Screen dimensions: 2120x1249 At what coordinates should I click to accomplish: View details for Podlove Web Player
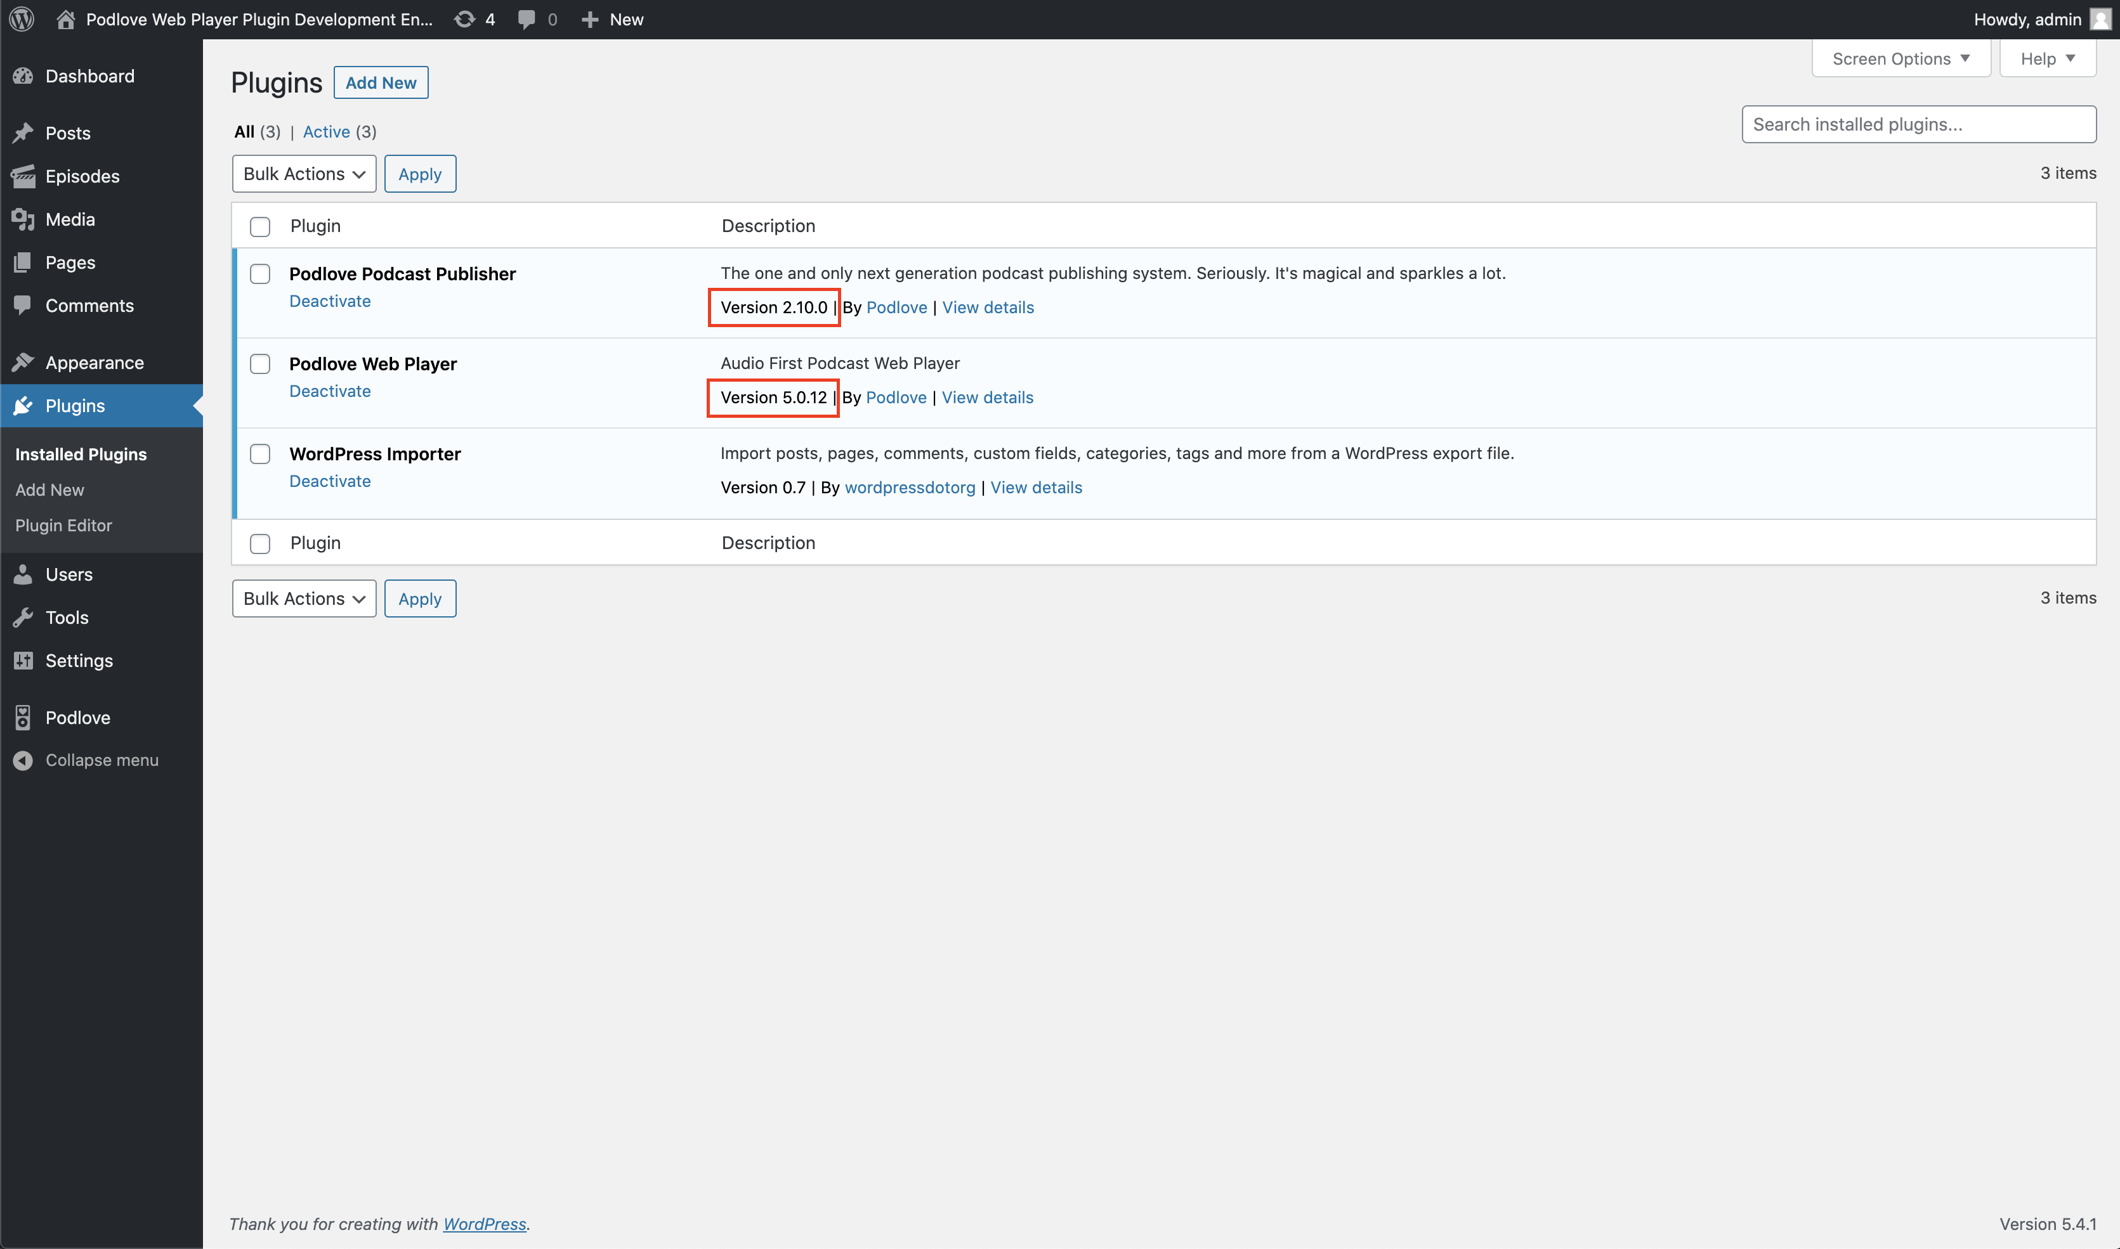[987, 398]
